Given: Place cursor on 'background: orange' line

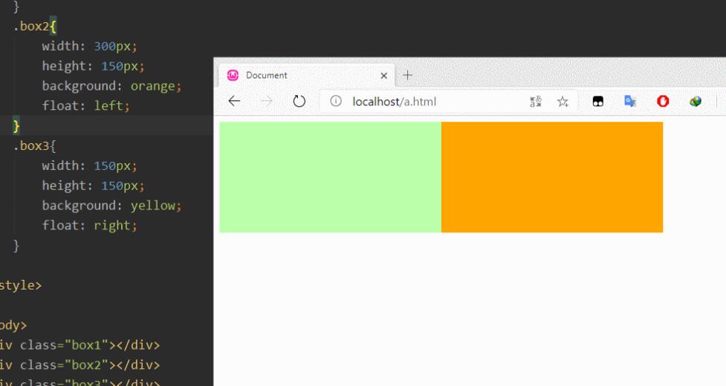Looking at the screenshot, I should tap(111, 86).
